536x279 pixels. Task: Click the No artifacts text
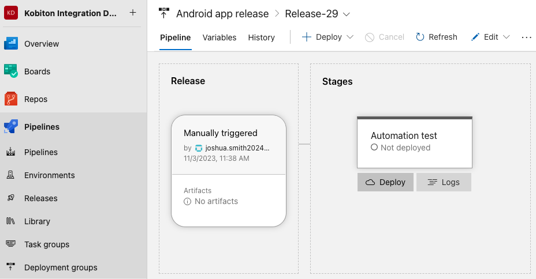click(x=217, y=201)
